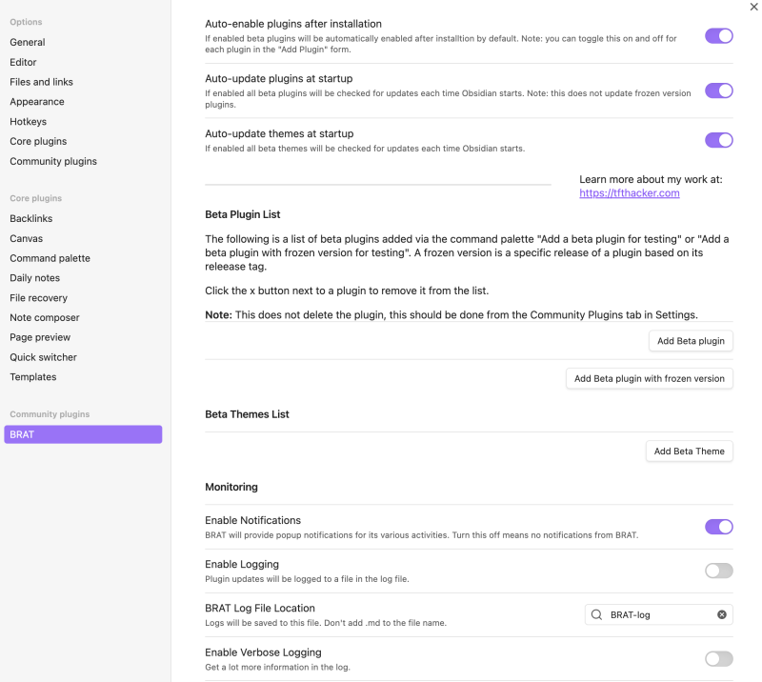This screenshot has height=682, width=762.
Task: Click the Add Beta plugin button
Action: coord(691,340)
